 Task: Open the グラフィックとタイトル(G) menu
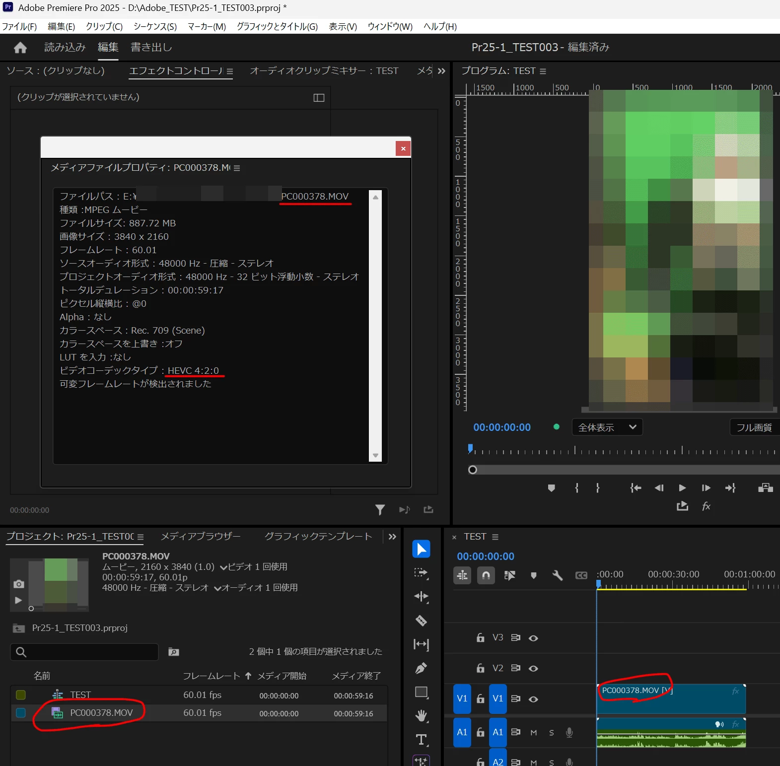click(x=277, y=26)
